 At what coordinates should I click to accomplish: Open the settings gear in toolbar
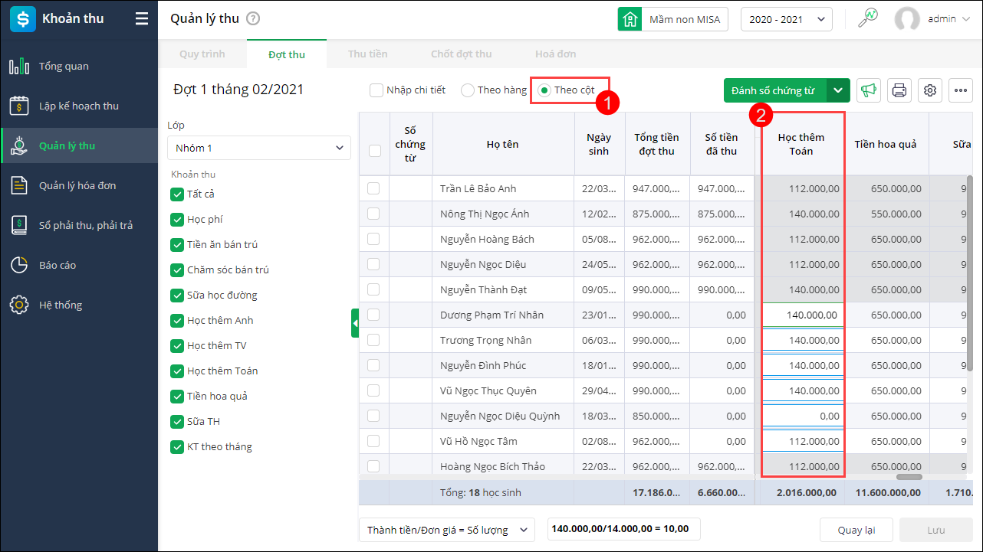pos(930,90)
